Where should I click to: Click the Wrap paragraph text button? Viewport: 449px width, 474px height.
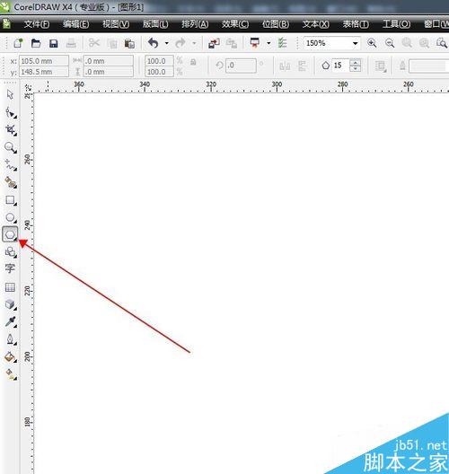(381, 66)
